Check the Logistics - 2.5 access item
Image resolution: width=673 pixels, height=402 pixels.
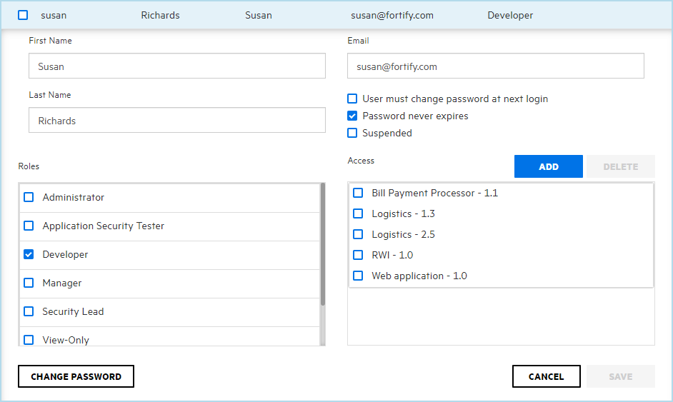(x=359, y=235)
